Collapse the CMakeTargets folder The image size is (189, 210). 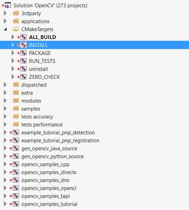point(6,29)
